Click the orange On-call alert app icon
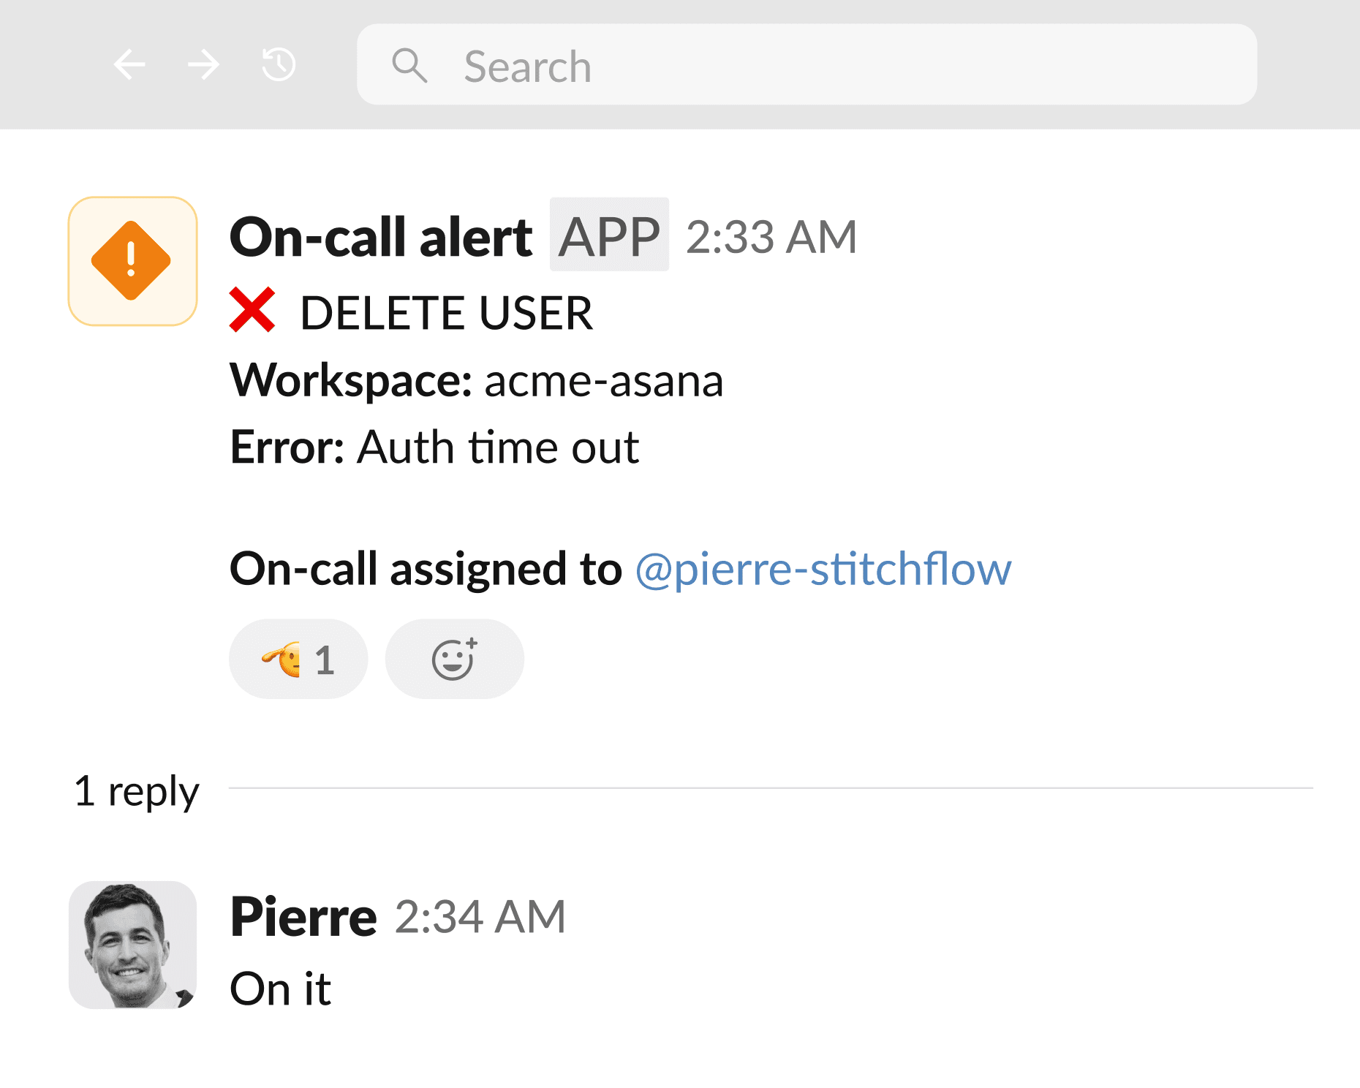 pos(132,261)
